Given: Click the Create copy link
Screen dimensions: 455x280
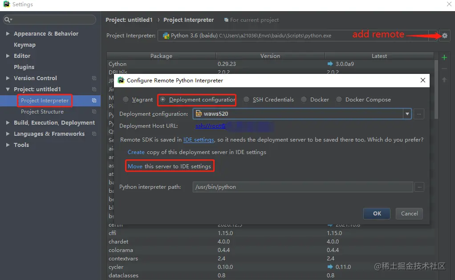Looking at the screenshot, I should tap(136, 152).
